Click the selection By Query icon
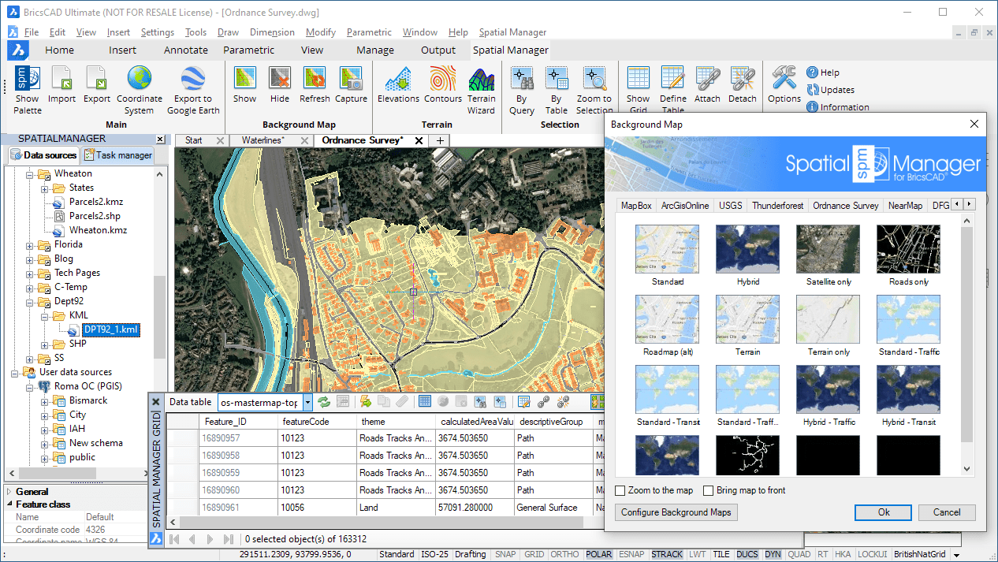Screen dimensions: 998x562 [521, 79]
